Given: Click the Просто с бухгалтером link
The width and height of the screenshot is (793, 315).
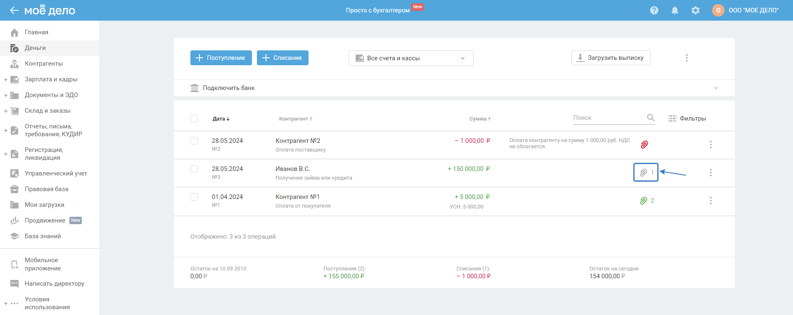Looking at the screenshot, I should (x=378, y=10).
